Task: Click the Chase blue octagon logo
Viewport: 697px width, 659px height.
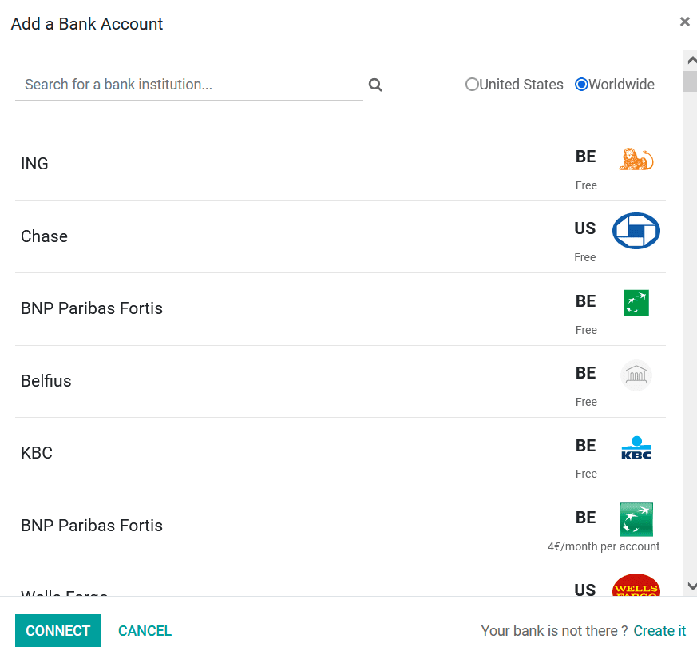Action: (x=636, y=231)
